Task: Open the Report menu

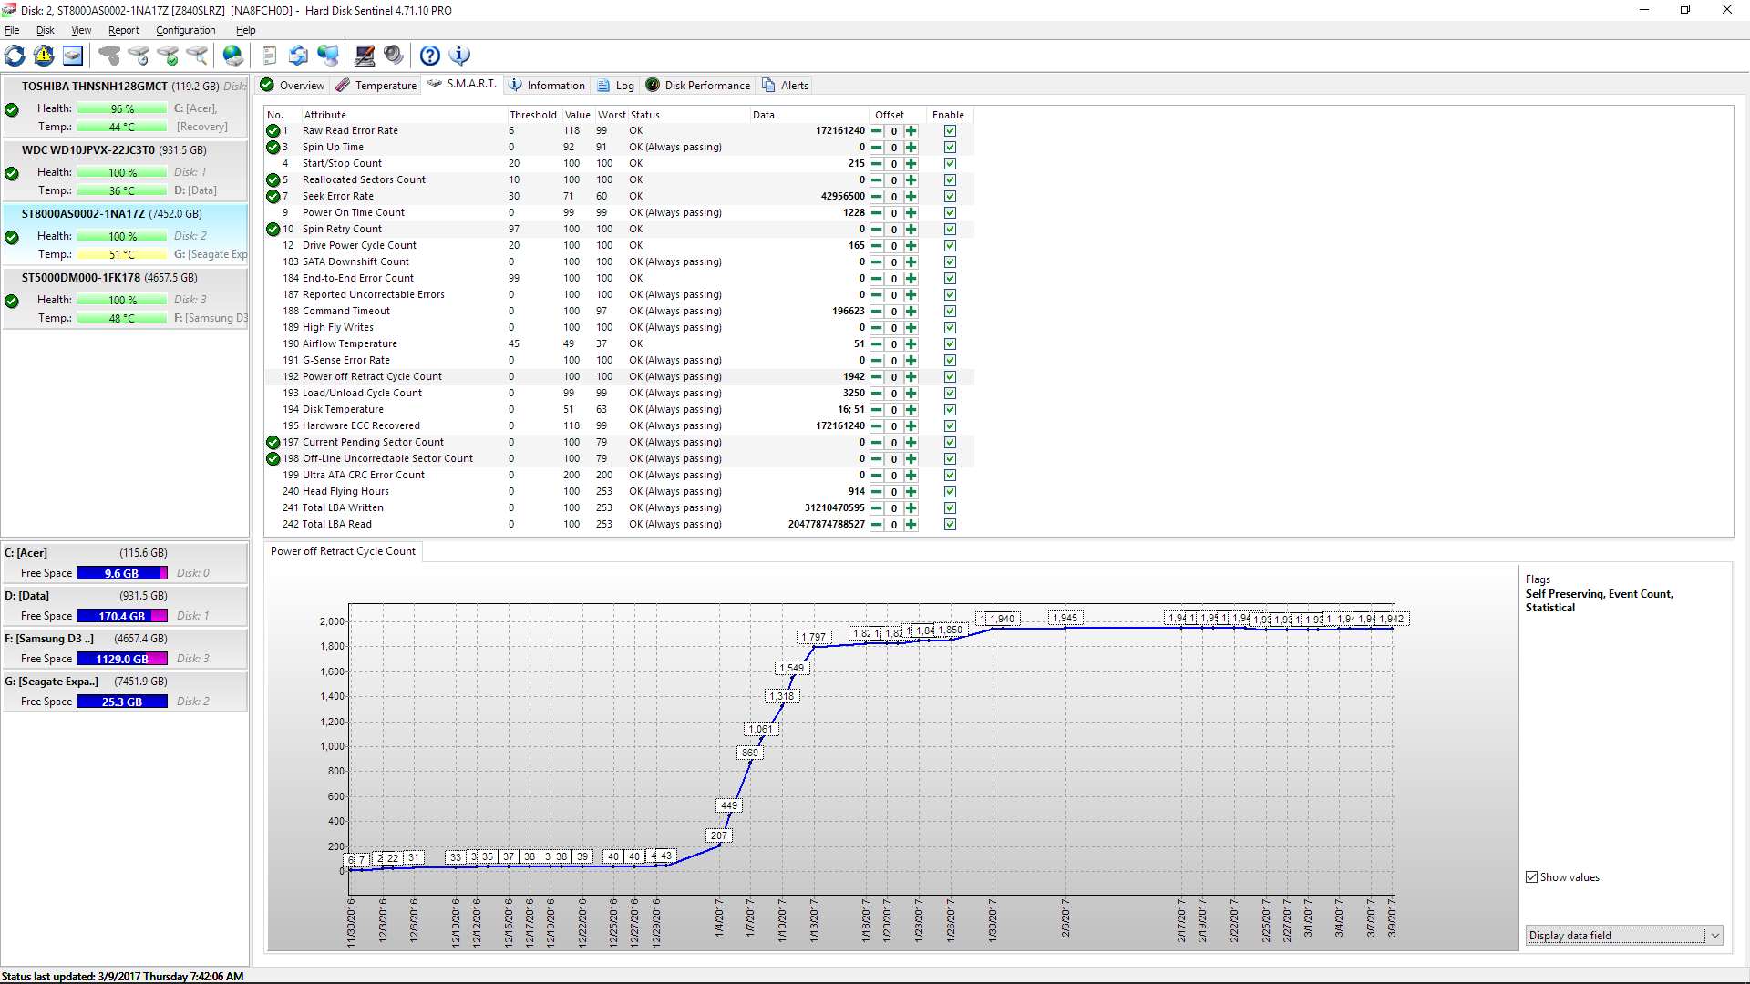Action: point(113,29)
